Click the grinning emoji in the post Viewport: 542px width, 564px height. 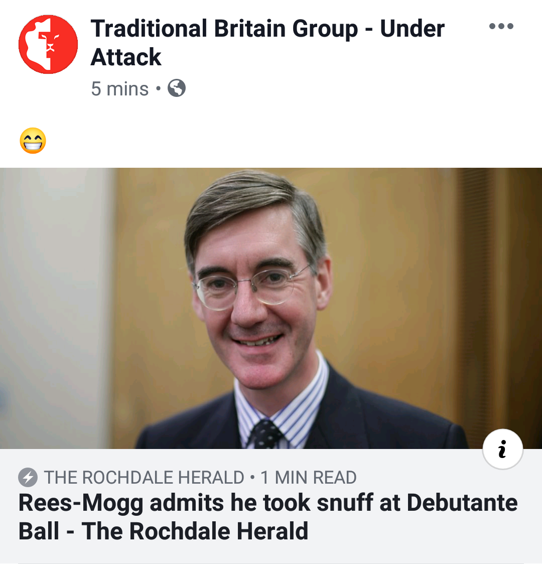click(x=33, y=141)
